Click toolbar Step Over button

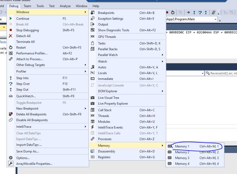(x=200, y=12)
